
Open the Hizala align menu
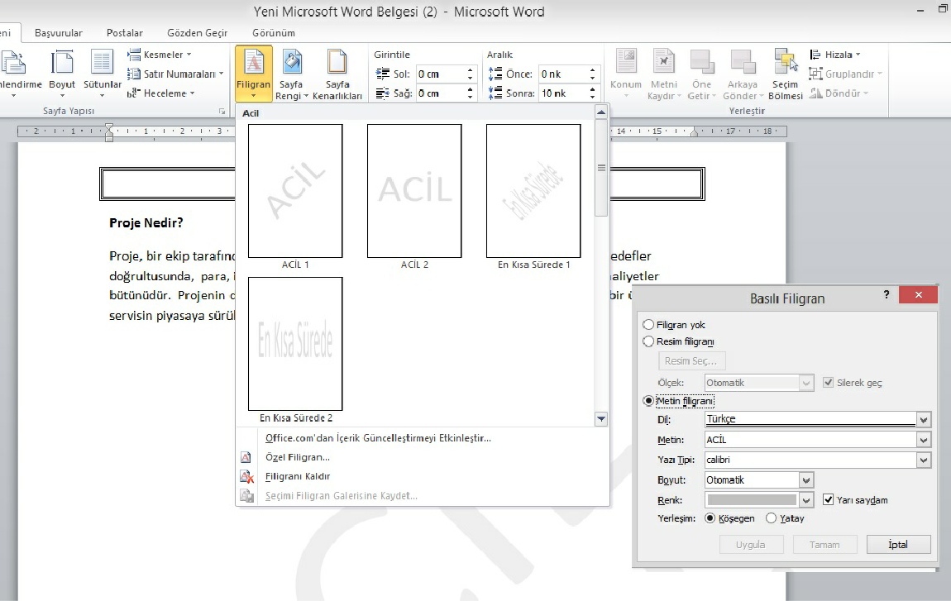[x=834, y=55]
